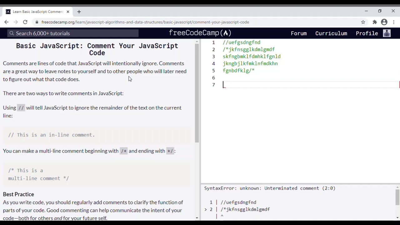400x225 pixels.
Task: Go to freeCodeCamp home logo
Action: (x=200, y=33)
